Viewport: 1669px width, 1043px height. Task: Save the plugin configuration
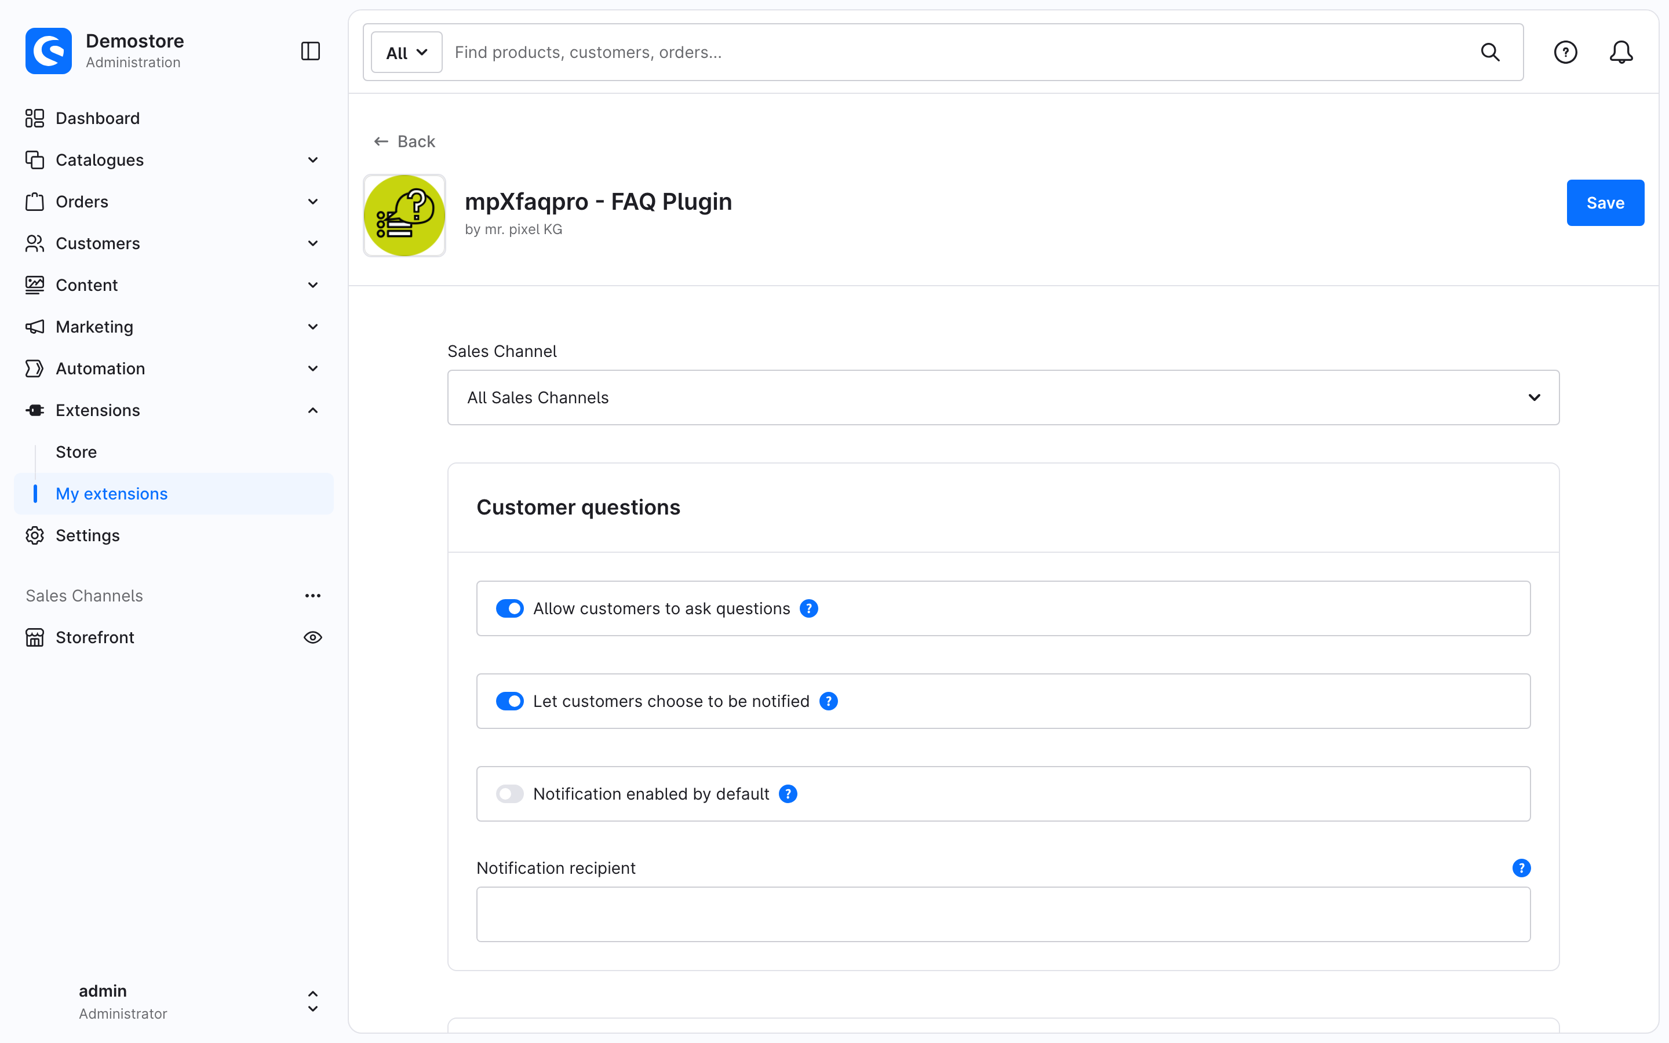point(1605,203)
